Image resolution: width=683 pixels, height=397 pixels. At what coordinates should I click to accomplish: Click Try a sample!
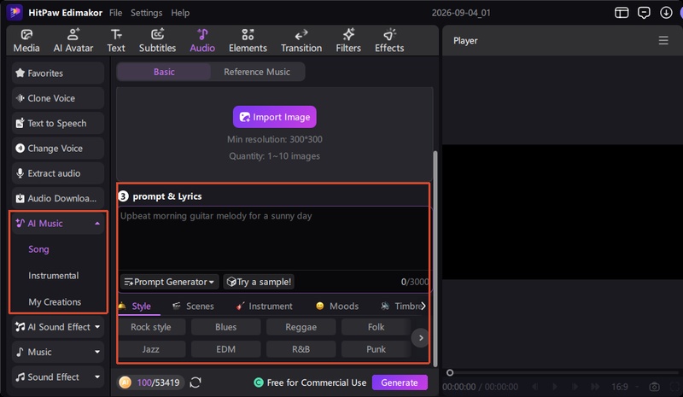click(259, 282)
